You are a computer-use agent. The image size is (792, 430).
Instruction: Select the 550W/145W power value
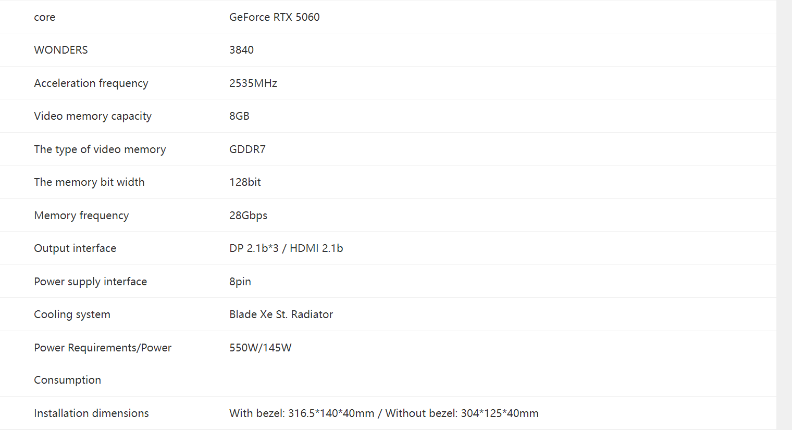click(261, 348)
